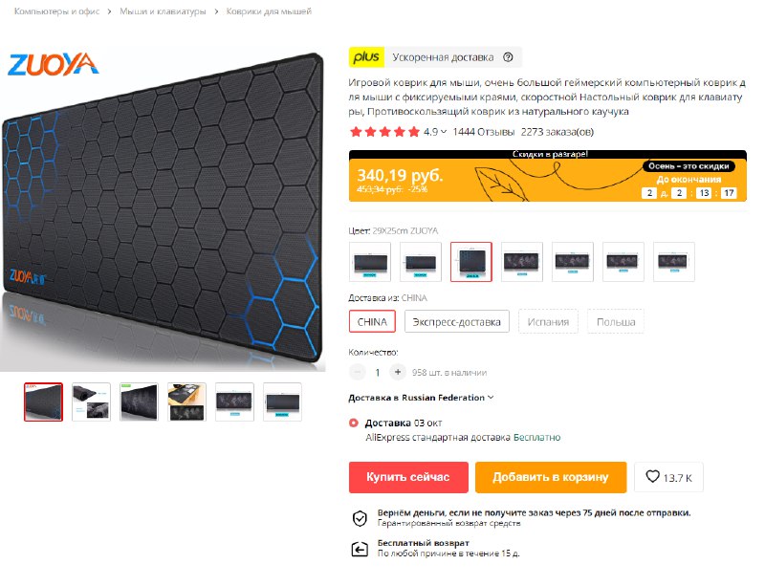Go to Компьютеры и офис breadcrumb
The height and width of the screenshot is (586, 765).
(57, 11)
